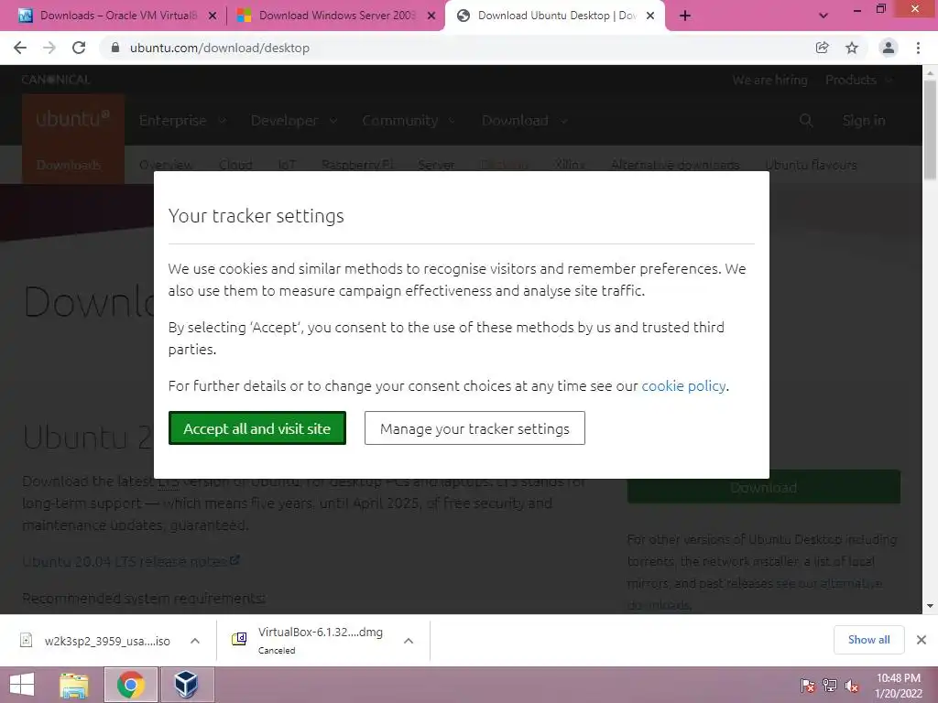Viewport: 938px width, 703px height.
Task: Open File Explorer from the taskbar
Action: tap(74, 685)
